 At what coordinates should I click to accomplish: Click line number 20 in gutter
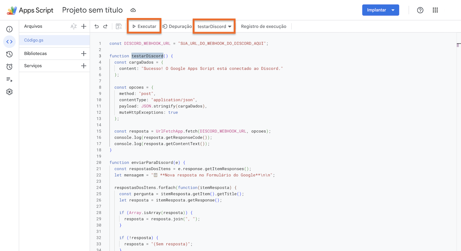pos(99,162)
